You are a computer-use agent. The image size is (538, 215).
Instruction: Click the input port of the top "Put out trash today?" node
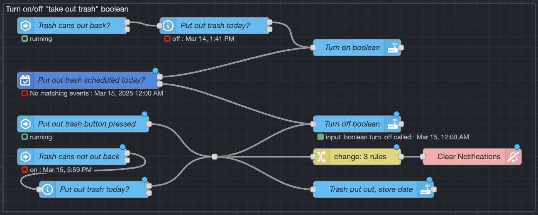(x=160, y=26)
